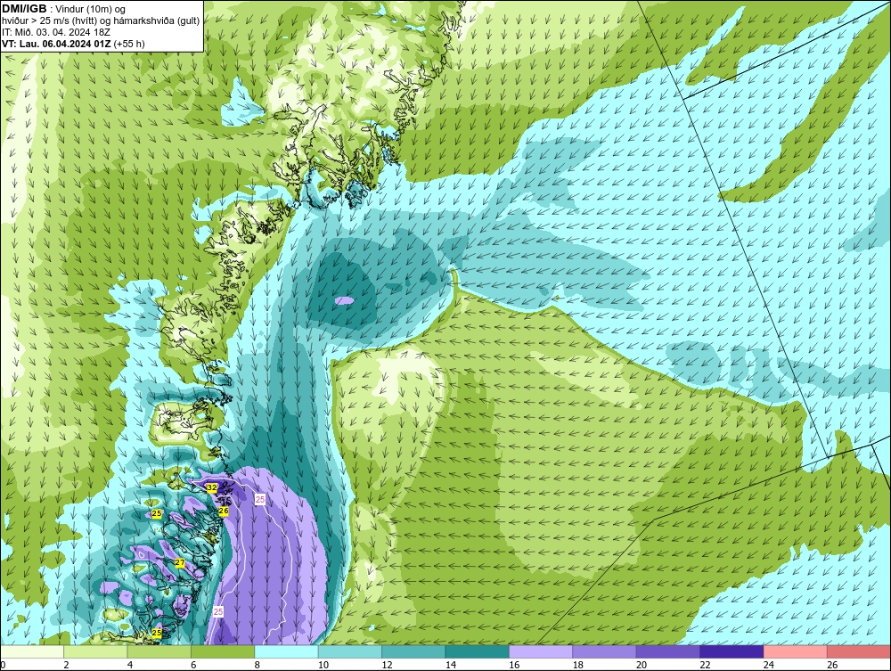Select the yellow 26 gust label on map
This screenshot has width=891, height=671.
pyautogui.click(x=224, y=511)
